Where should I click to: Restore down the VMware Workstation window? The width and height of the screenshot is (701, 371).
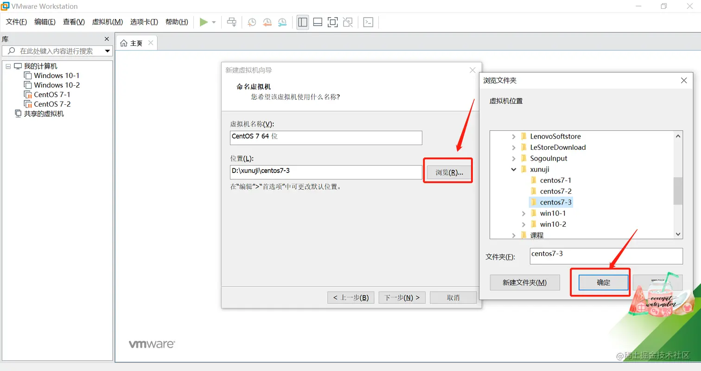point(664,6)
